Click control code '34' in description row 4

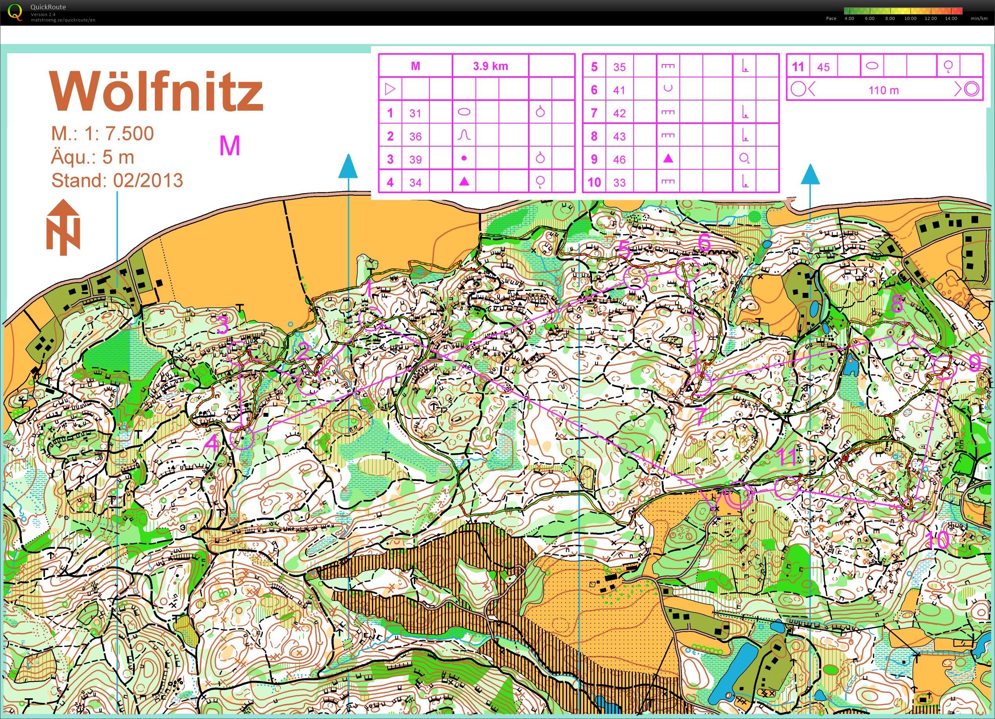(x=415, y=183)
